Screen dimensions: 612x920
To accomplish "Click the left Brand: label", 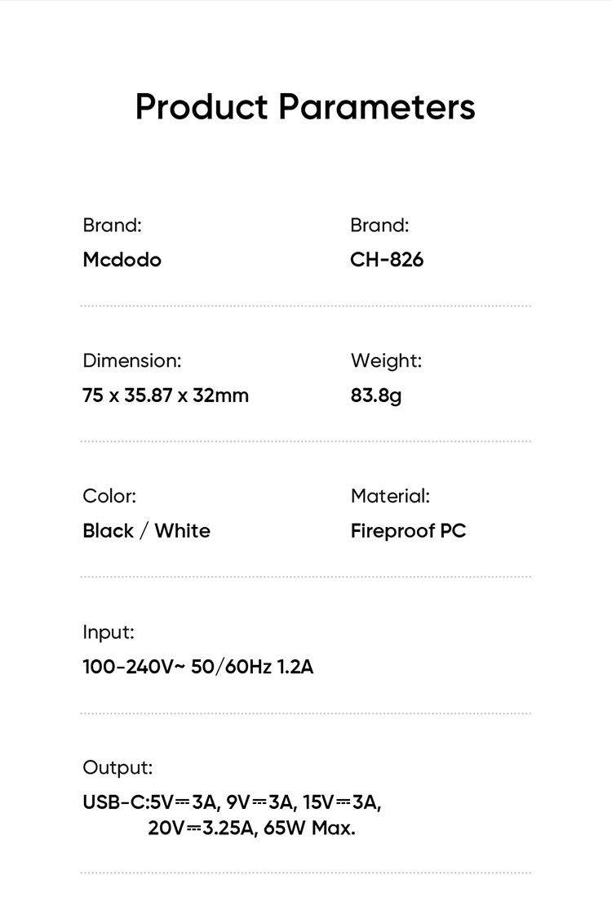I will (112, 226).
